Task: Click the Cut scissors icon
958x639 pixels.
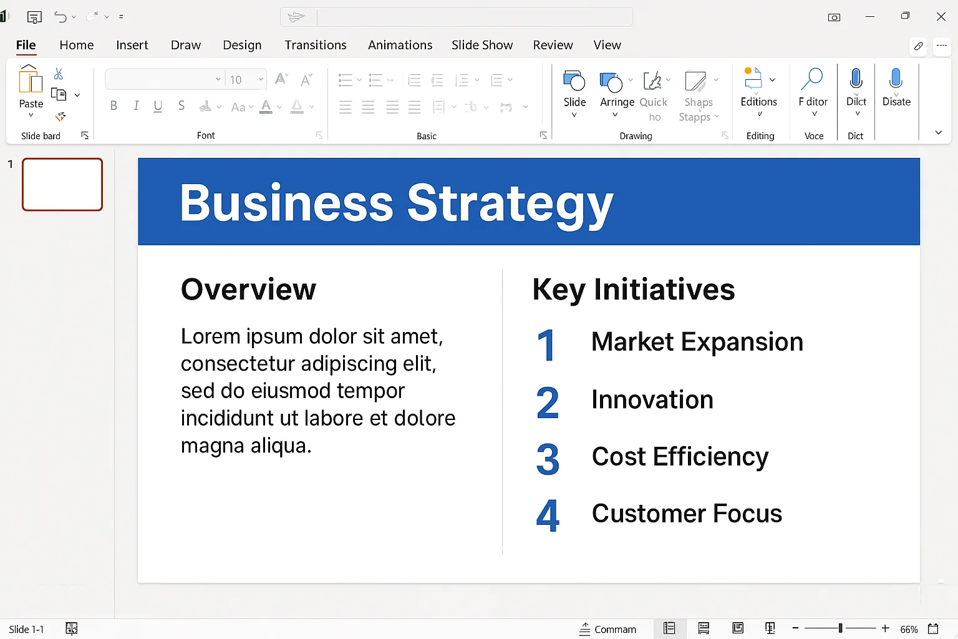Action: (x=59, y=74)
